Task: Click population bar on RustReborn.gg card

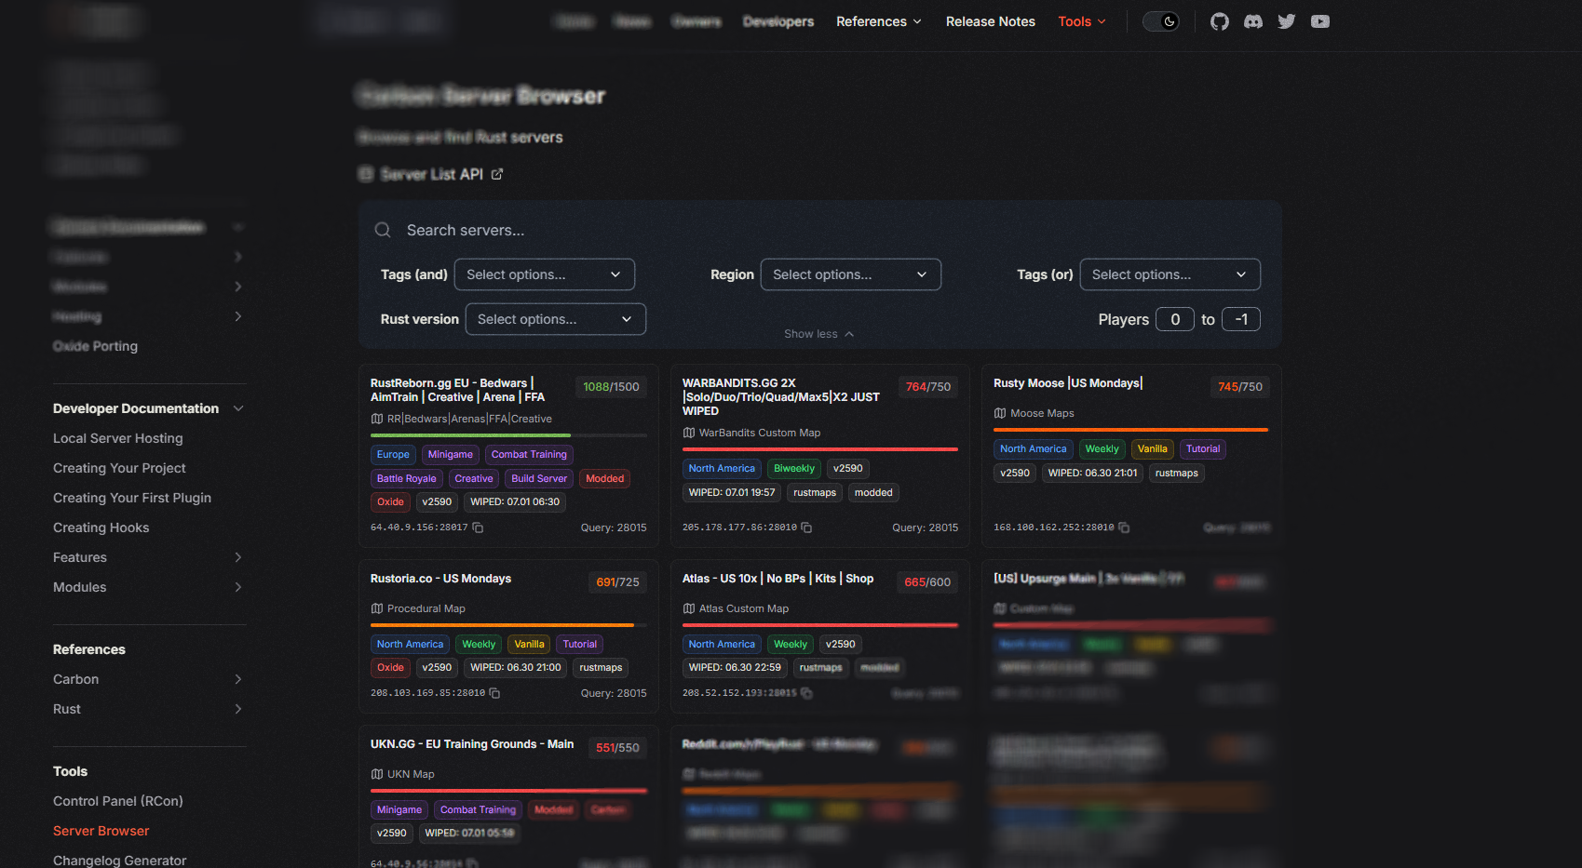Action: [508, 435]
